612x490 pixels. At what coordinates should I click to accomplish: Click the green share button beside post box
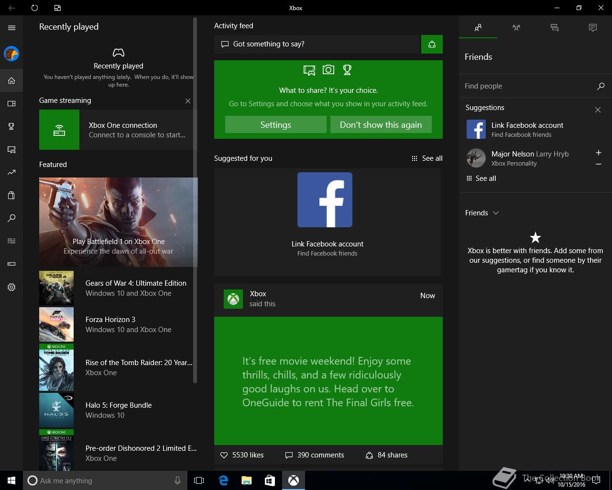(x=432, y=44)
